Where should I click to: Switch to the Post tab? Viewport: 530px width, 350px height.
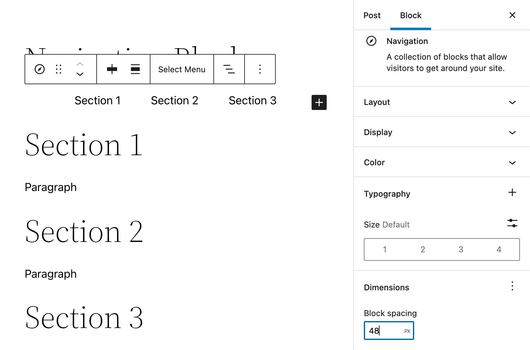click(x=372, y=15)
